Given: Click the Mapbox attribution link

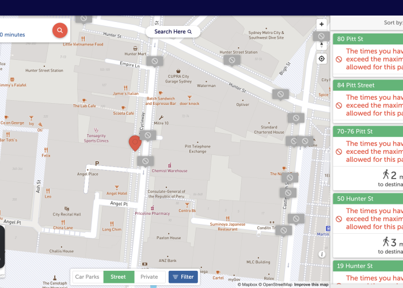Looking at the screenshot, I should 247,285.
